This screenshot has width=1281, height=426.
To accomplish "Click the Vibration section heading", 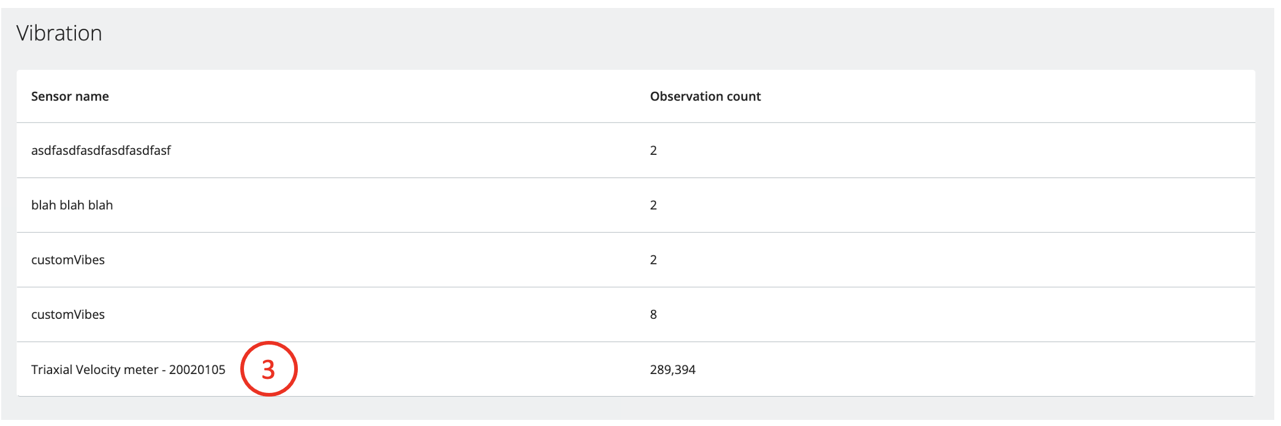I will click(x=59, y=33).
